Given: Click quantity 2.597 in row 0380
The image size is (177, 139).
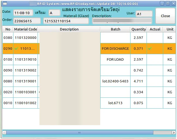Looking at the screenshot, I should [138, 38].
